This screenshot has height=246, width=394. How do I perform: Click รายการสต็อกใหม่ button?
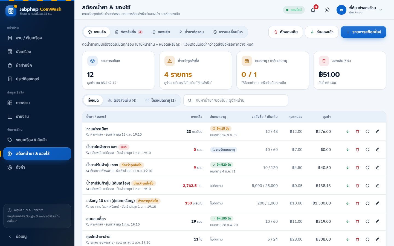[363, 32]
